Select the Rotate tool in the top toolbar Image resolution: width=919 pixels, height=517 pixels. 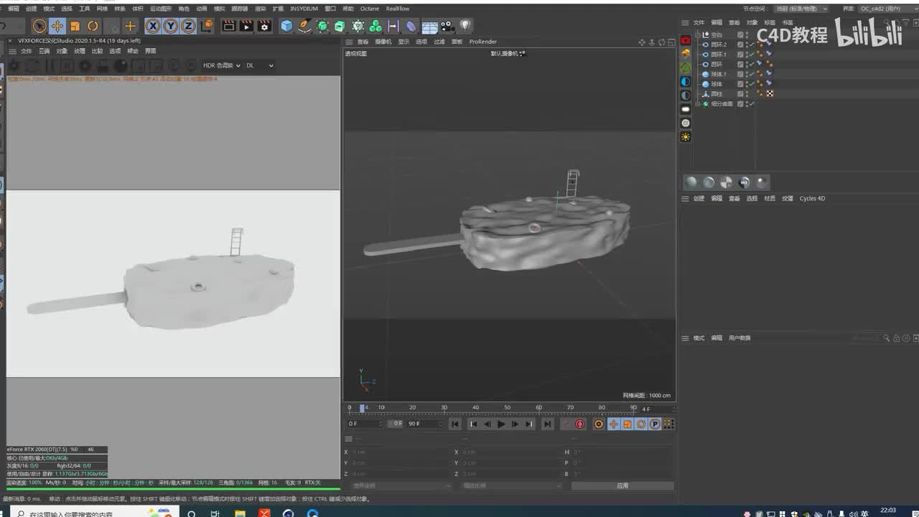click(93, 27)
